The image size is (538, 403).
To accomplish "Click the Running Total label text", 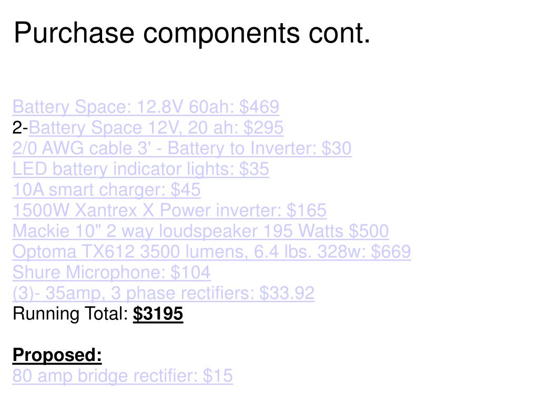I will click(70, 314).
